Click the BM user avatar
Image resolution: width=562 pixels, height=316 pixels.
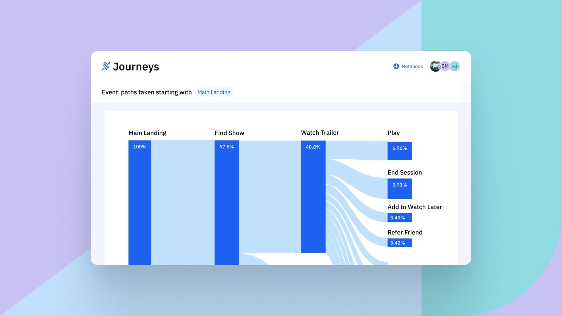[445, 66]
